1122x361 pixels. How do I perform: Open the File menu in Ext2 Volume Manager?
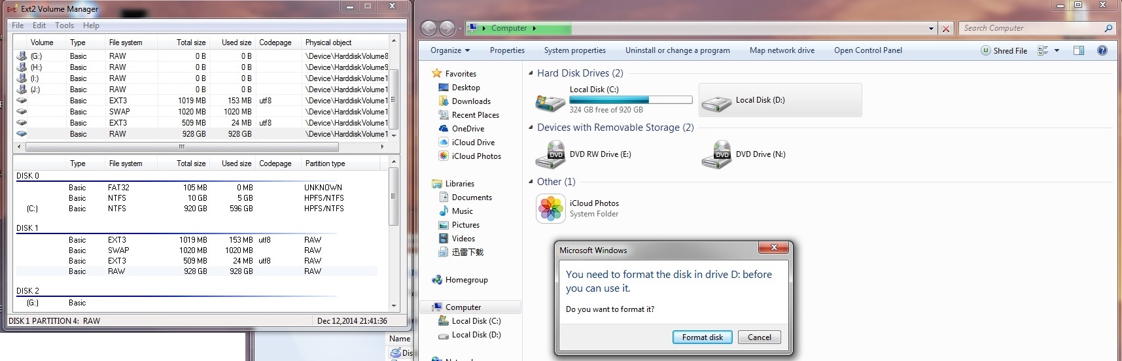point(18,26)
